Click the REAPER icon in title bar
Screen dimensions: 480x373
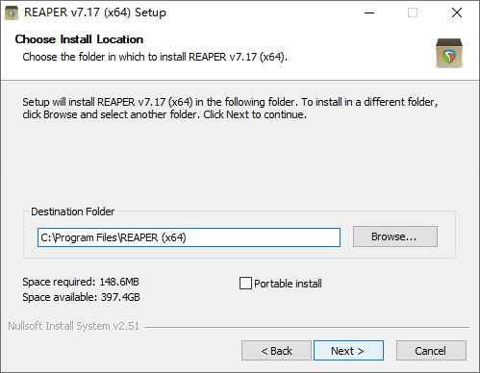[12, 12]
